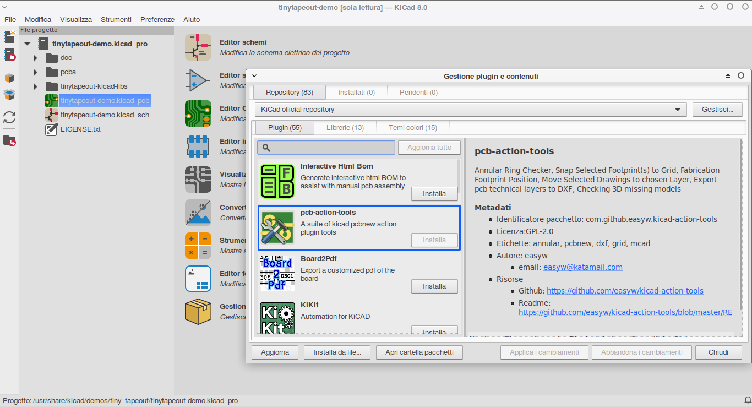Open the Github kicad-action-tools link

pyautogui.click(x=625, y=291)
